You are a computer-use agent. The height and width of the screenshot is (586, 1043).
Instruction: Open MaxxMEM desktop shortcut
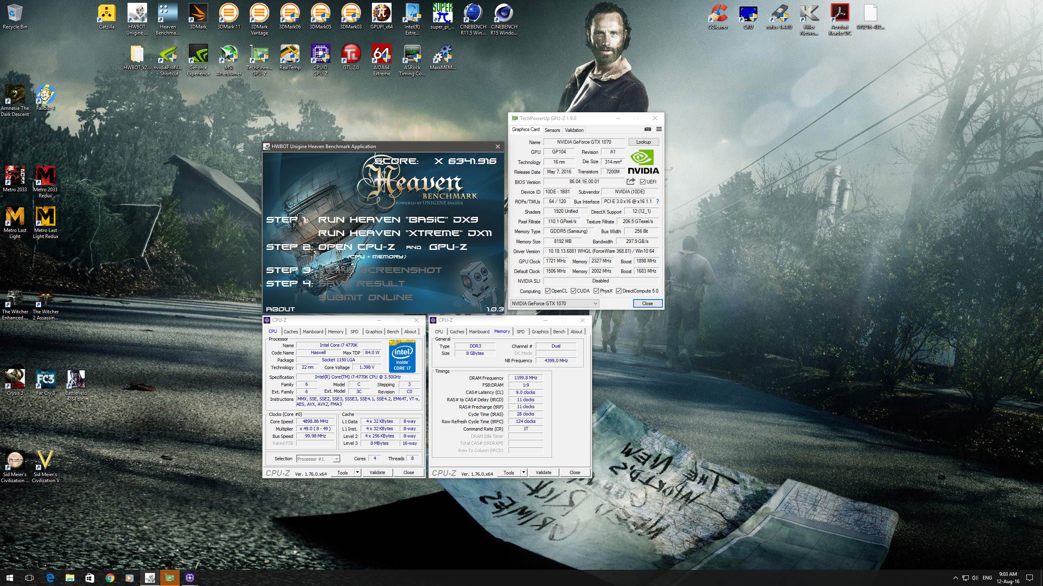pyautogui.click(x=442, y=58)
